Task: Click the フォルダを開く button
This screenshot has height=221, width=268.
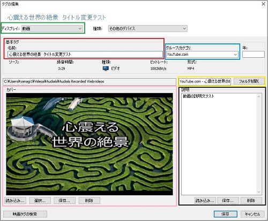Action: click(x=249, y=81)
